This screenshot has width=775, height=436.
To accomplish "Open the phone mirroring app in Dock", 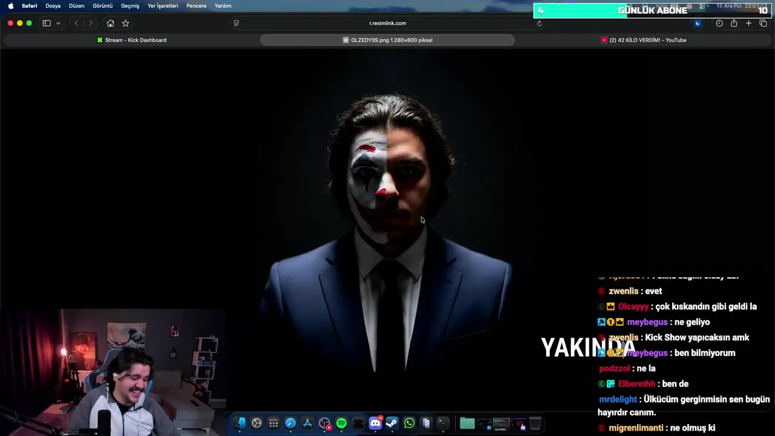I will [x=426, y=423].
